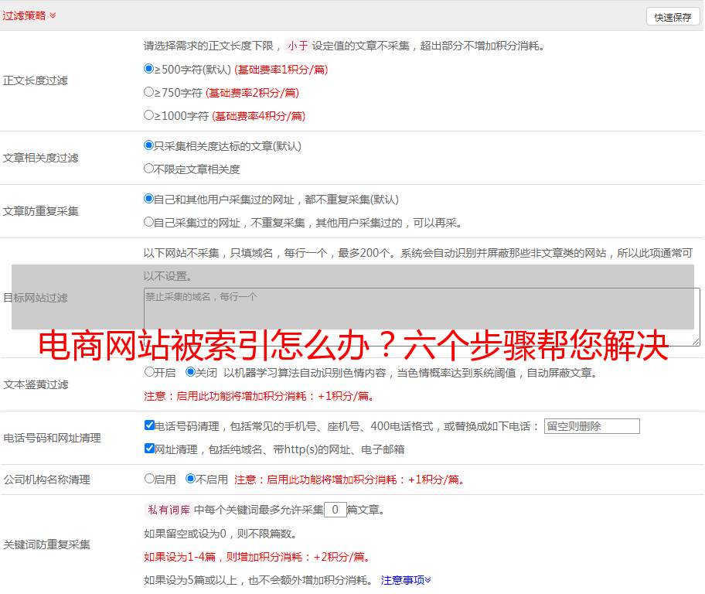Screen dimensions: 705x594
Task: Choose 自己采集过的网址,不重复采集 option
Action: click(148, 221)
